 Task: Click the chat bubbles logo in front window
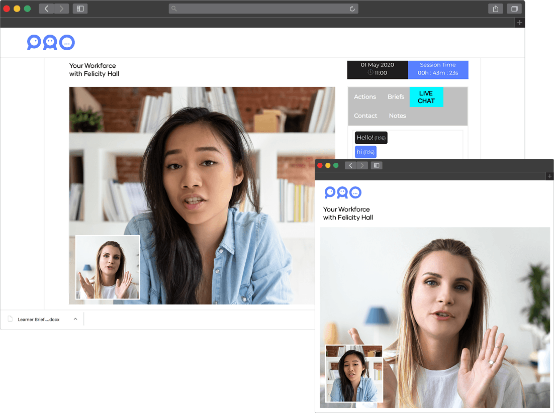343,192
